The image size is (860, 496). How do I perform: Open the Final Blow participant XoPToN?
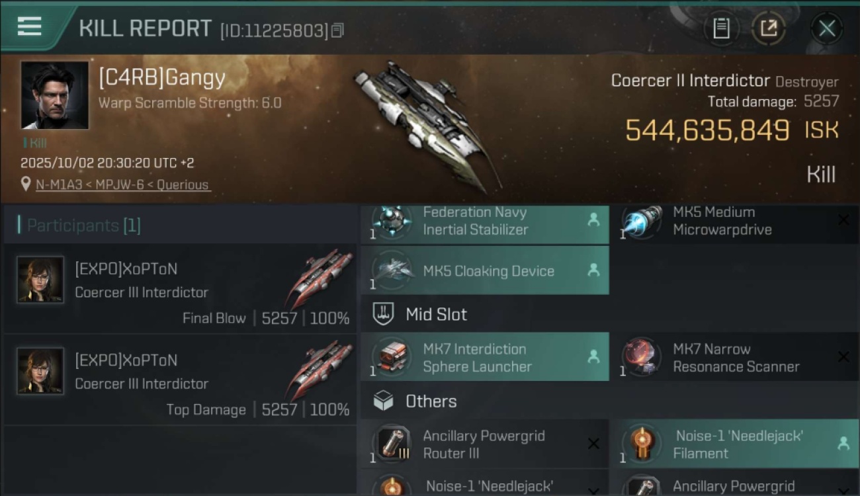pyautogui.click(x=180, y=288)
